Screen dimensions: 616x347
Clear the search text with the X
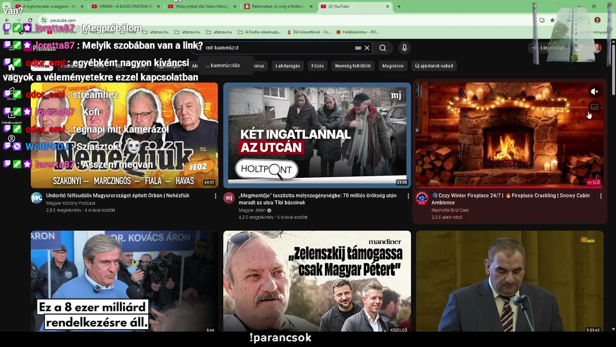point(367,48)
